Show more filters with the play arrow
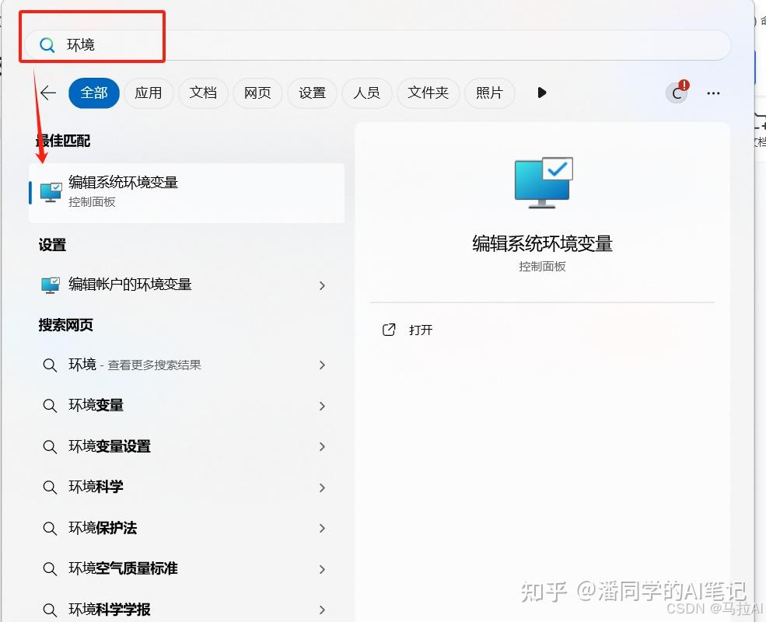The width and height of the screenshot is (766, 622). pos(542,93)
